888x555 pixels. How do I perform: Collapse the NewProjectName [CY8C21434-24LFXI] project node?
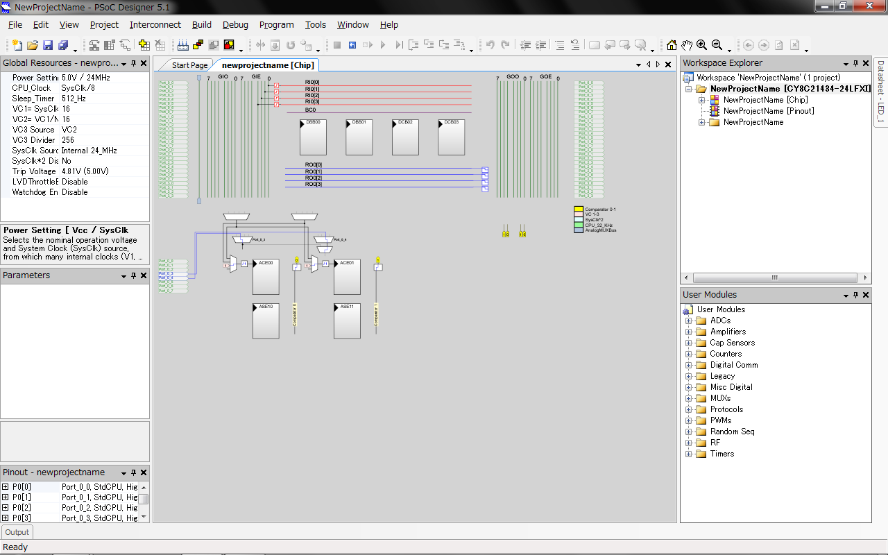[689, 89]
